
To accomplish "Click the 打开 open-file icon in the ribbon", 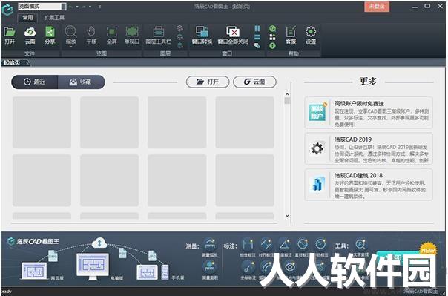I will (10, 35).
